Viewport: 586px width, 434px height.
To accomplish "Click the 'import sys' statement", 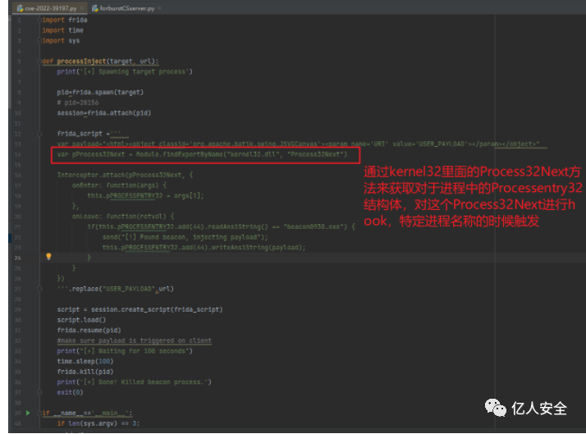I will point(61,41).
